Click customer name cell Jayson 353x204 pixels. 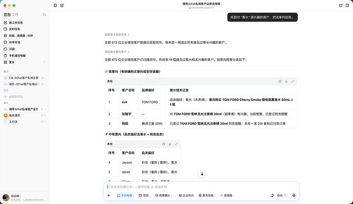pos(127,163)
